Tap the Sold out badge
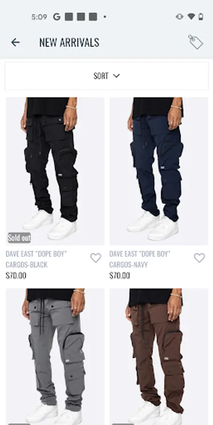The image size is (213, 425). (x=19, y=238)
